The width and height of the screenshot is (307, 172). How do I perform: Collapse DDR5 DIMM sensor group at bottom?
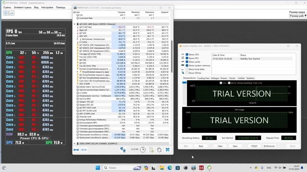74,143
